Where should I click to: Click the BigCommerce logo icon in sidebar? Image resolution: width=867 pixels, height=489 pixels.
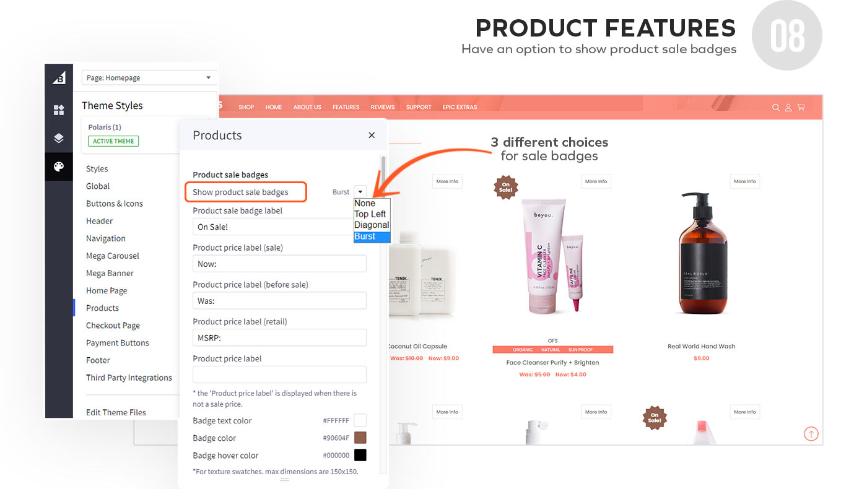59,77
